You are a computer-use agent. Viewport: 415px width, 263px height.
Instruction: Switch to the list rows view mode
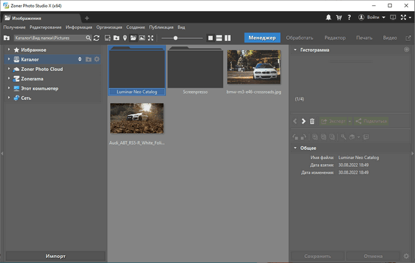[x=219, y=38]
